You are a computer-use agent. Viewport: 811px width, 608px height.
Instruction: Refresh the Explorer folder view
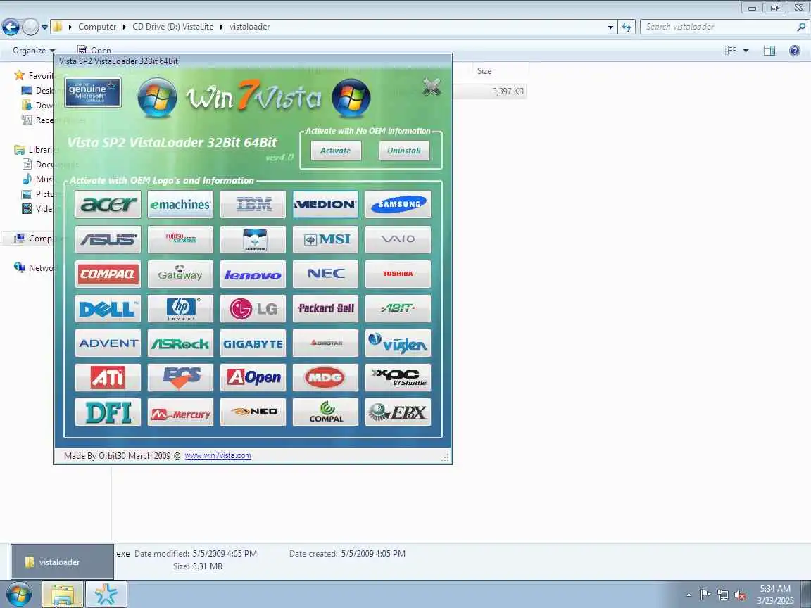click(627, 27)
